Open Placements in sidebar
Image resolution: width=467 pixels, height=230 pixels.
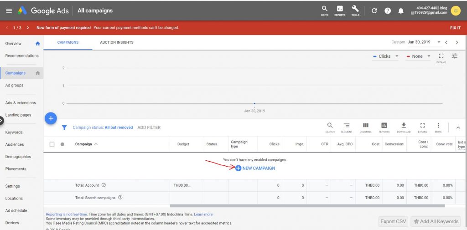pyautogui.click(x=16, y=169)
